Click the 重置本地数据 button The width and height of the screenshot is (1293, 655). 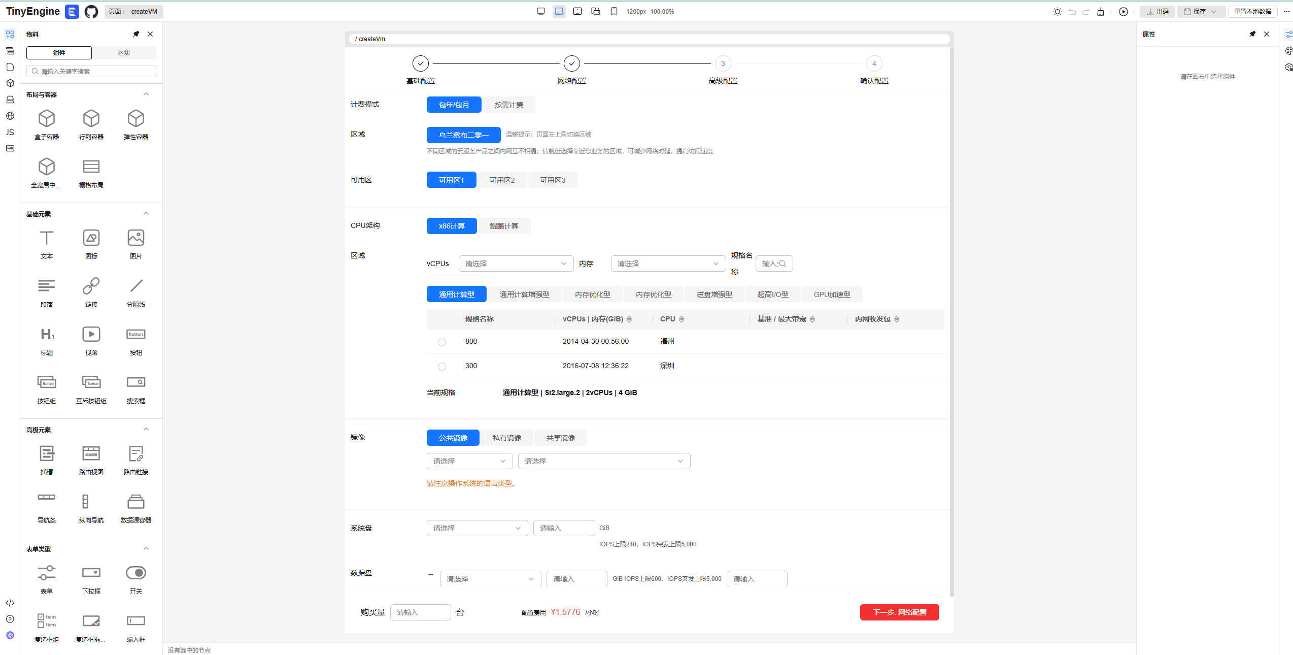(1252, 11)
